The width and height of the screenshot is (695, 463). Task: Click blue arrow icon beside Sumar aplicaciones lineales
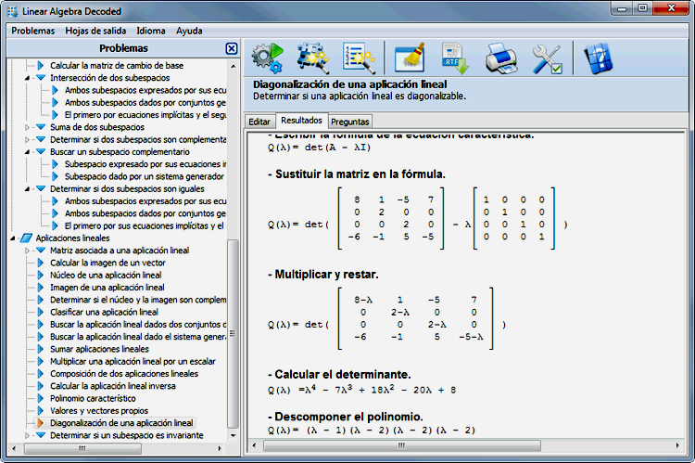41,349
